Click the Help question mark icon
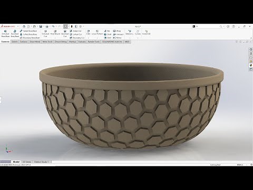Image resolution: width=253 pixels, height=190 pixels. point(233,26)
